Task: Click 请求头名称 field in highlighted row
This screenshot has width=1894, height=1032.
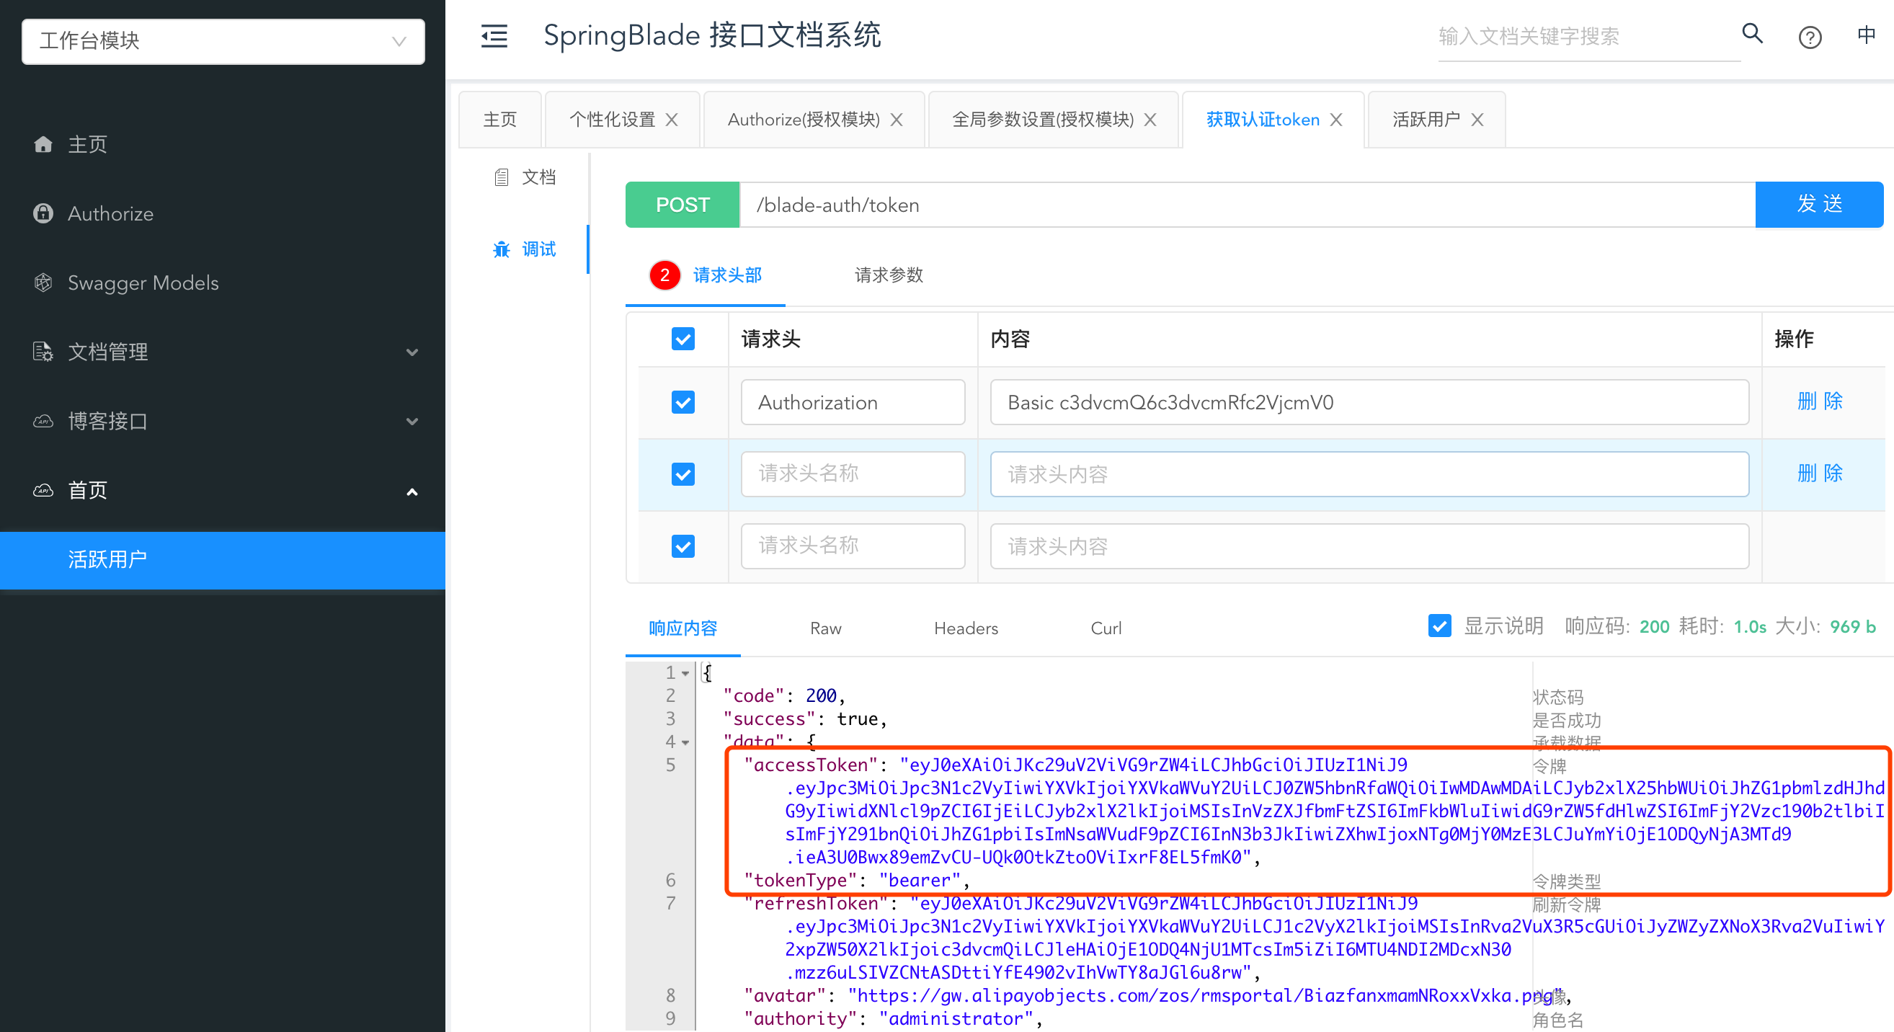Action: tap(853, 474)
